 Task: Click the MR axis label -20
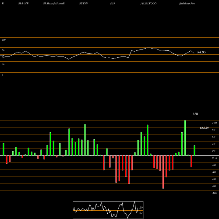point(214,165)
